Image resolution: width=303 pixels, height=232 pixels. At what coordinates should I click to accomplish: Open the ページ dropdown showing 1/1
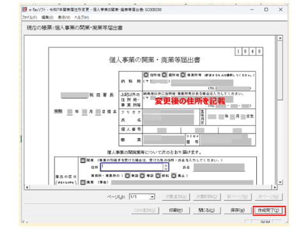[142, 197]
